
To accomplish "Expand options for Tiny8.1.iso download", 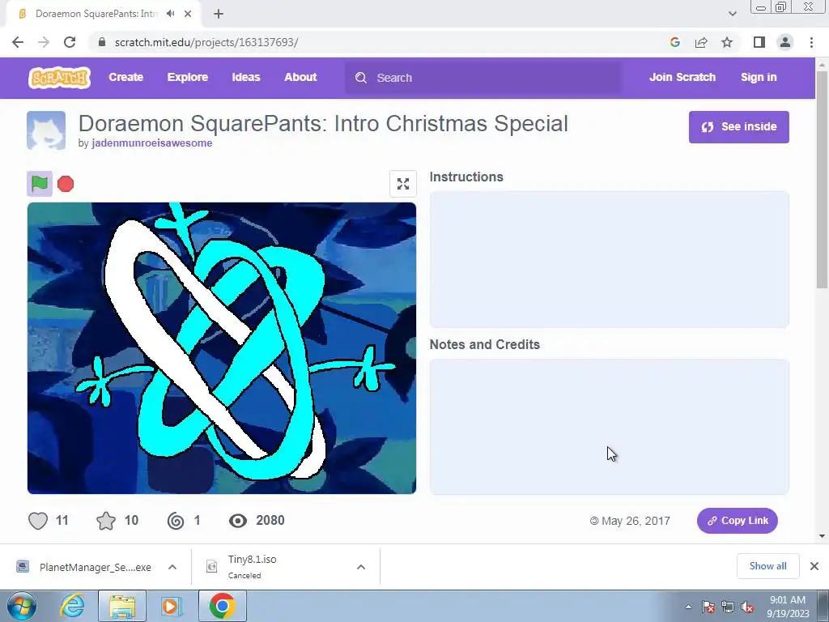I will tap(361, 567).
